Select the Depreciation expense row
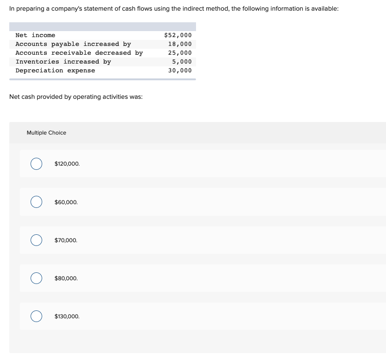The width and height of the screenshot is (386, 361). (102, 70)
